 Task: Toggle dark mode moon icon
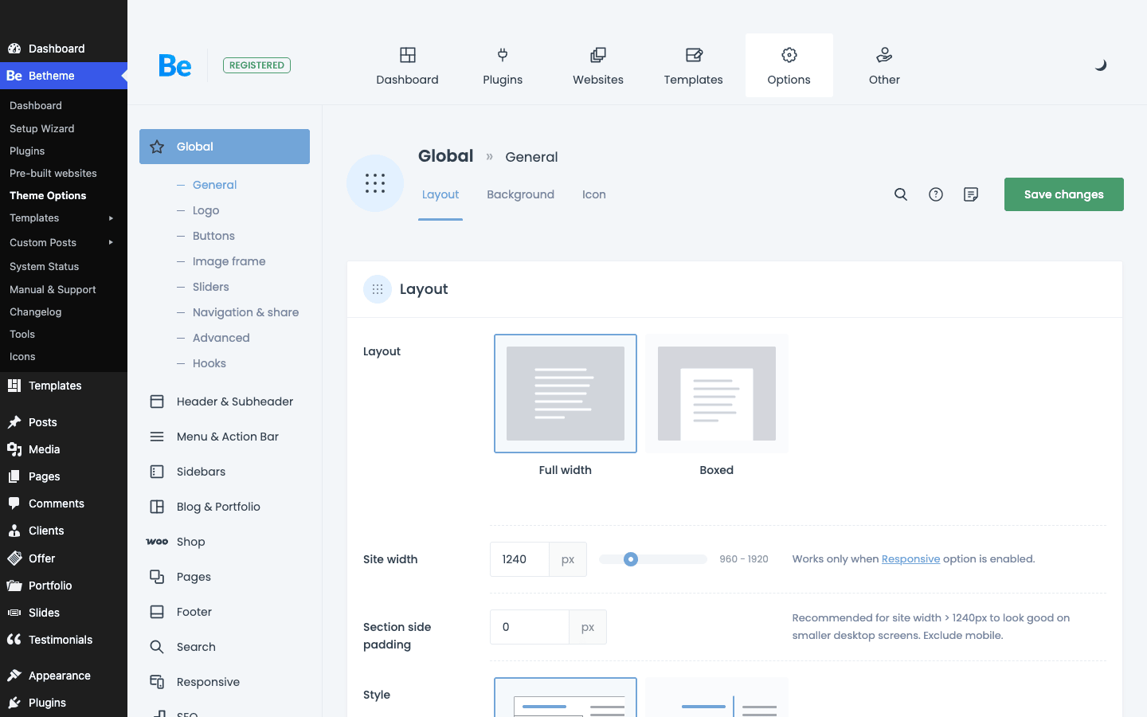point(1100,65)
